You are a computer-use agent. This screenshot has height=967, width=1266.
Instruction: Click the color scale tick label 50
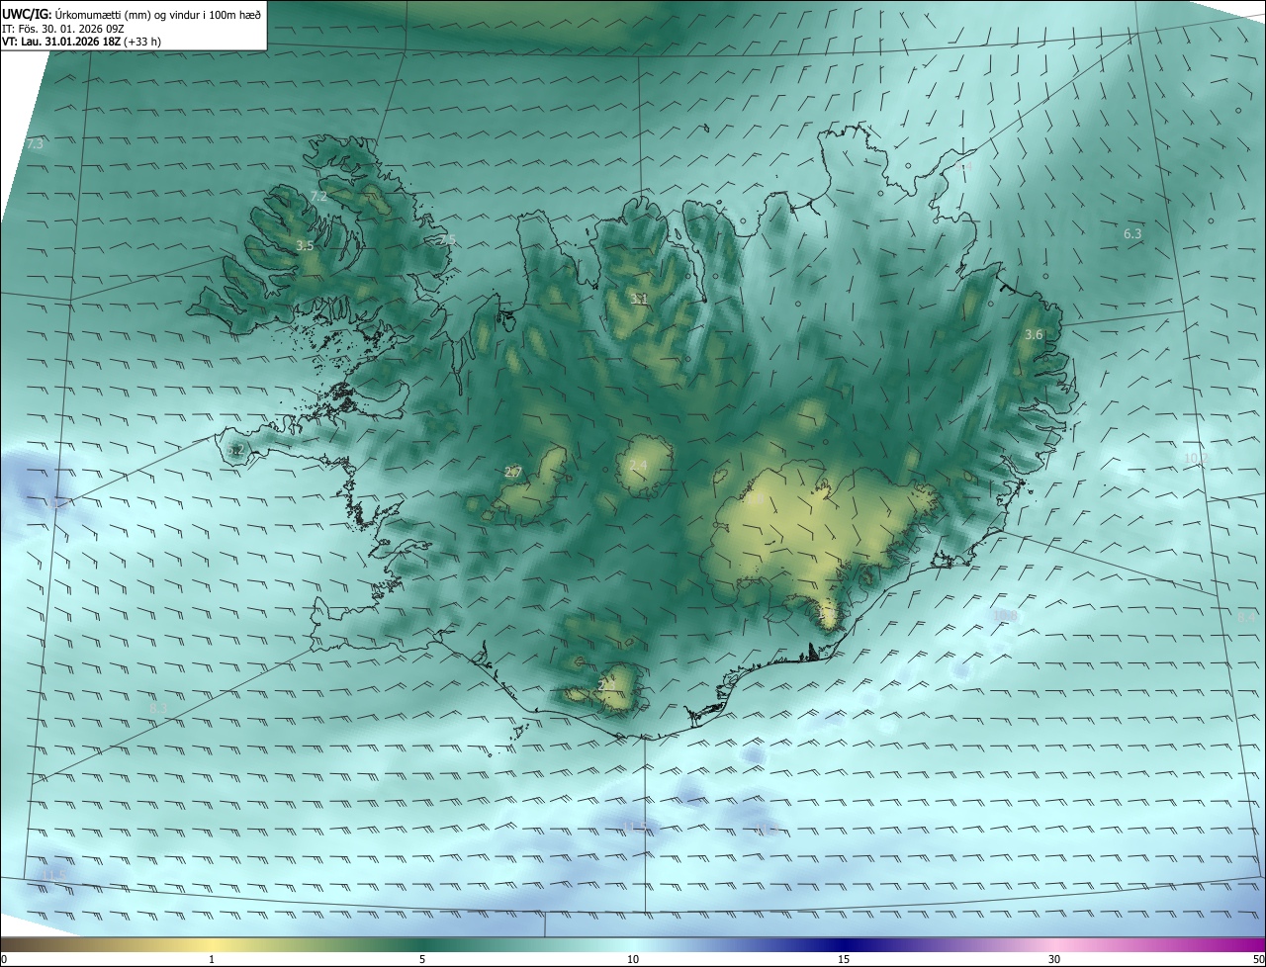1258,959
